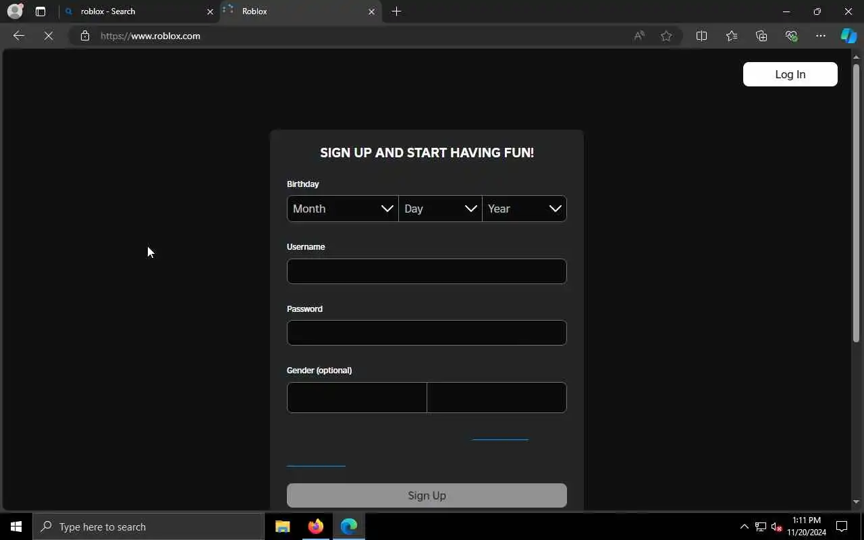Open the muted volume icon
This screenshot has height=540, width=864.
(x=776, y=526)
